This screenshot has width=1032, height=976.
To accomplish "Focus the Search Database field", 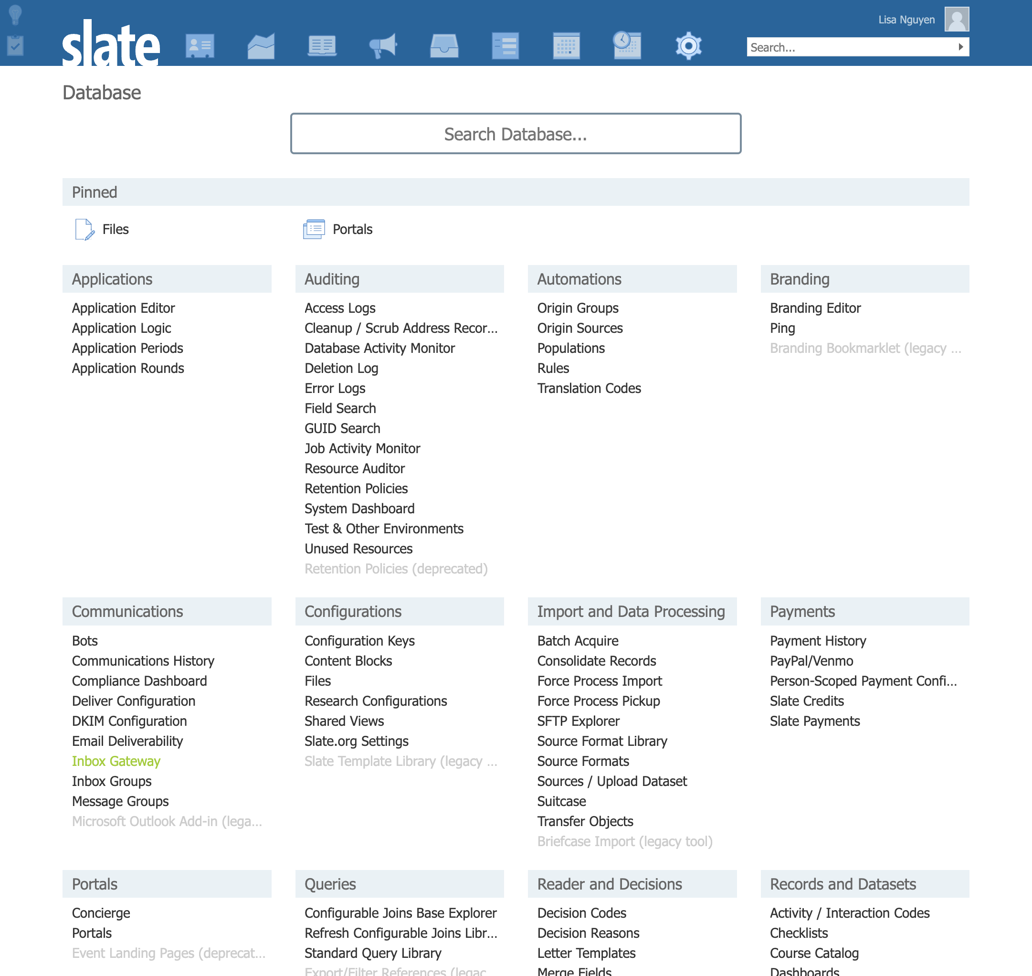I will tap(516, 134).
